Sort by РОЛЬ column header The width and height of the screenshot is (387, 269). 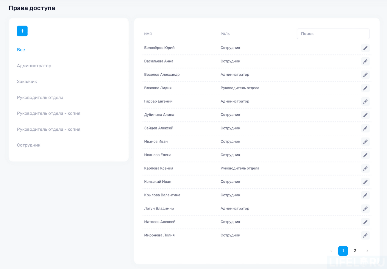[x=225, y=34]
